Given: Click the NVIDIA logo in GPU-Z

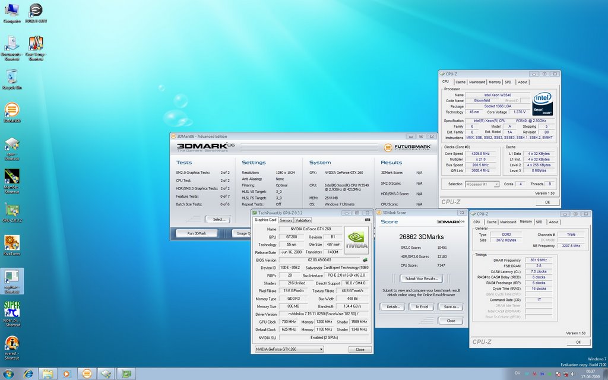Looking at the screenshot, I should pos(356,240).
